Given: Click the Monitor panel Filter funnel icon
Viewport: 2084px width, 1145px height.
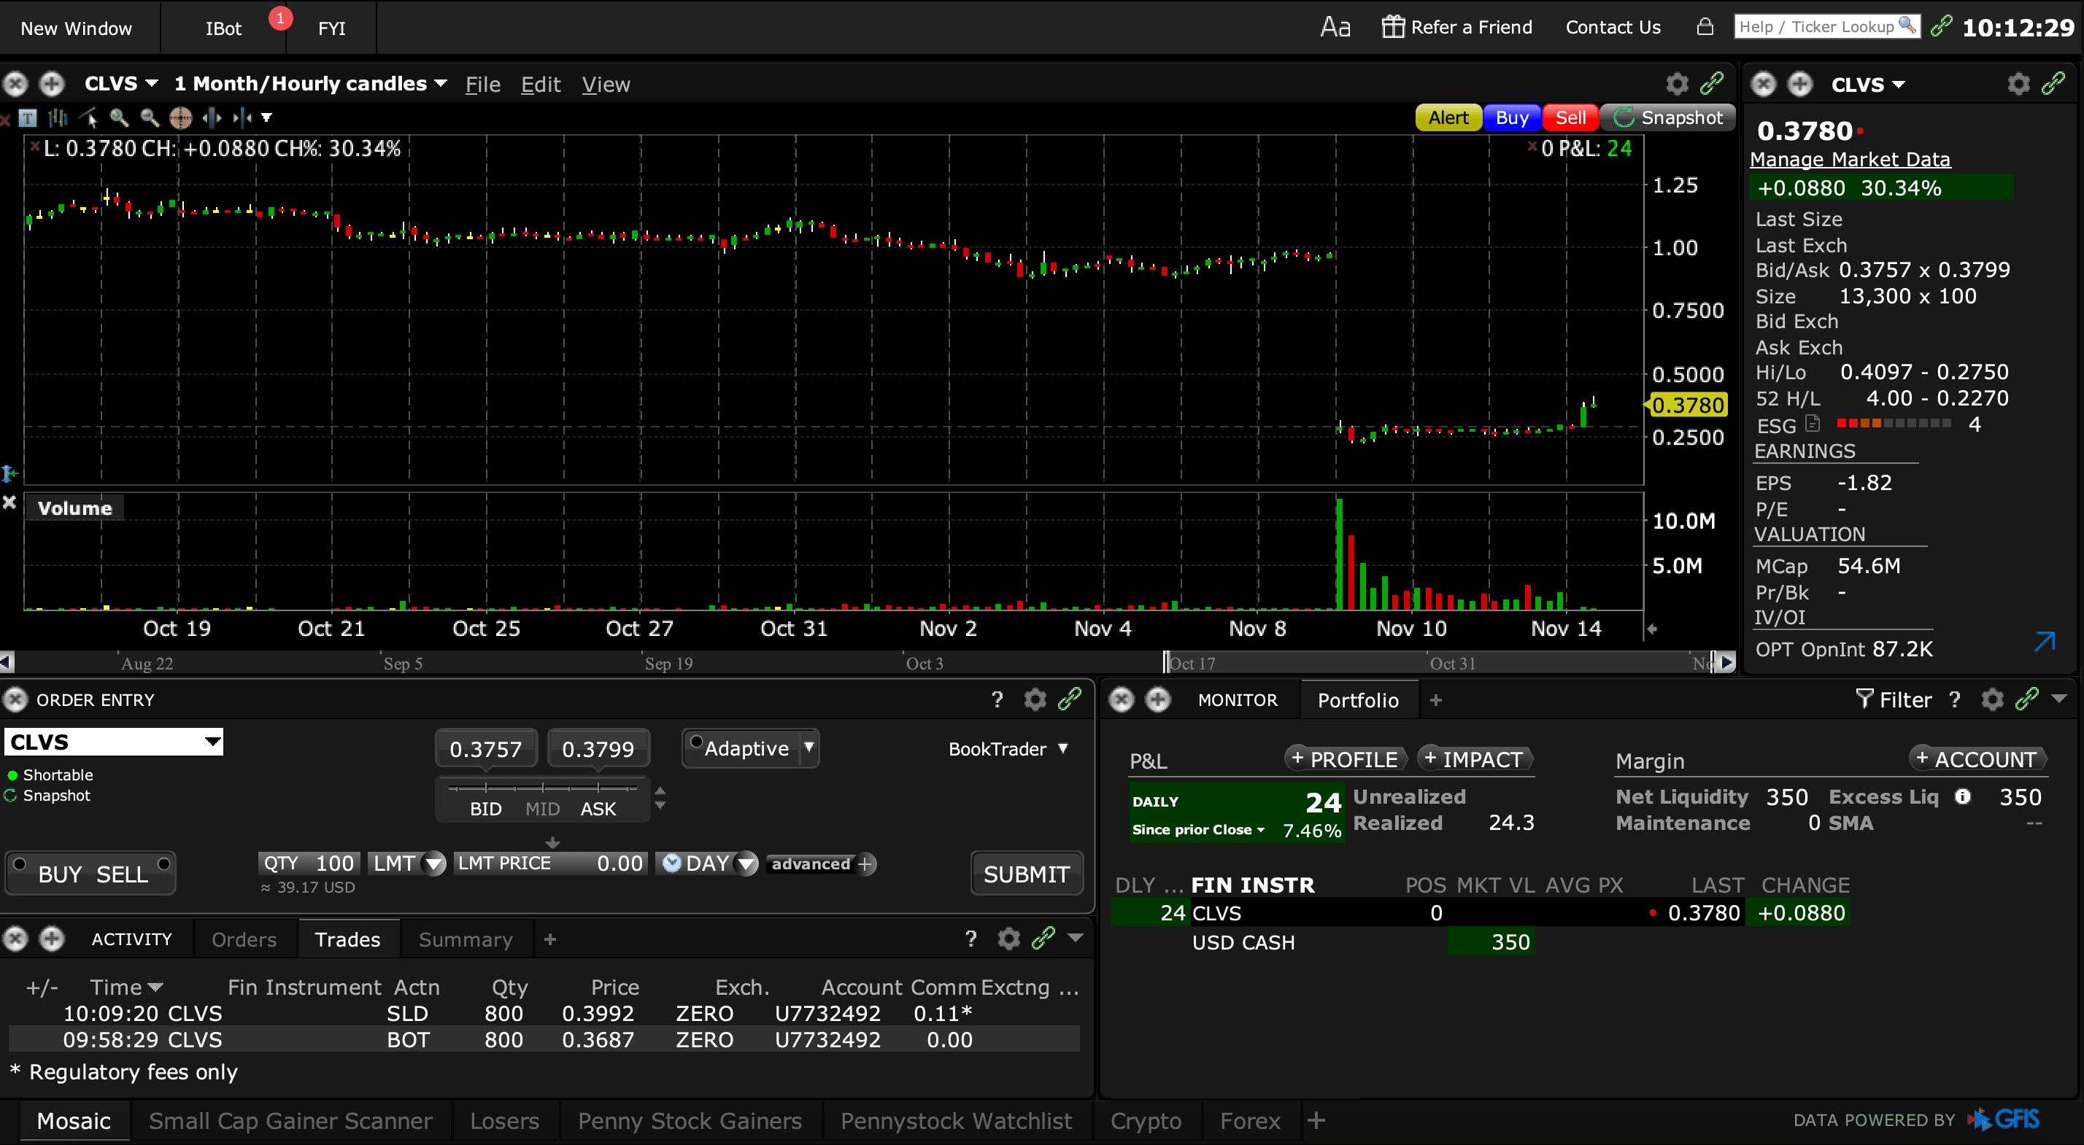Looking at the screenshot, I should click(x=1864, y=699).
